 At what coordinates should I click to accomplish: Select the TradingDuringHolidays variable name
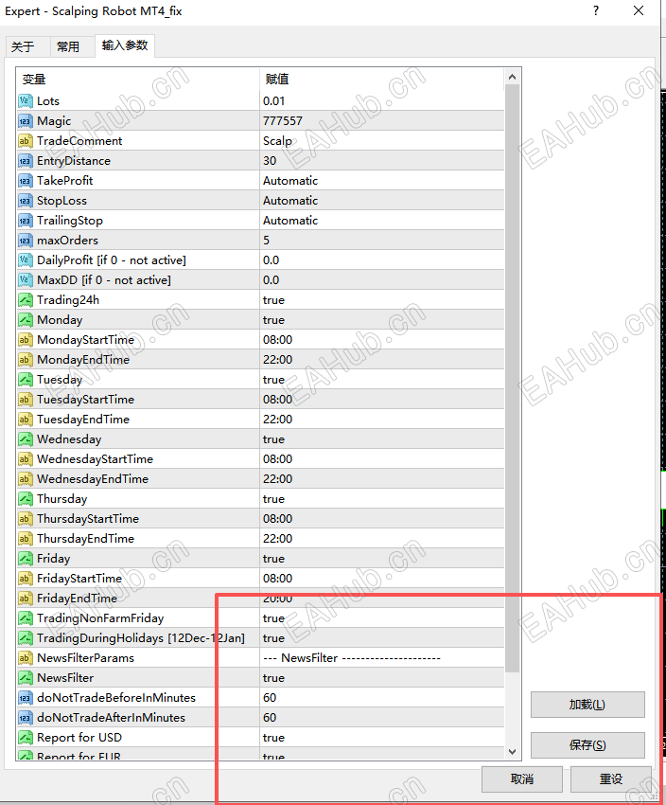140,638
